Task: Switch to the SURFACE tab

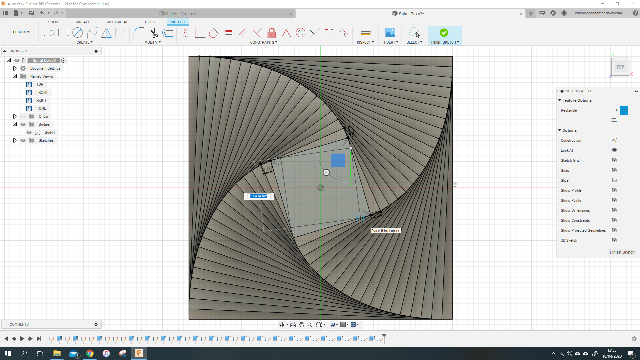Action: click(x=82, y=22)
